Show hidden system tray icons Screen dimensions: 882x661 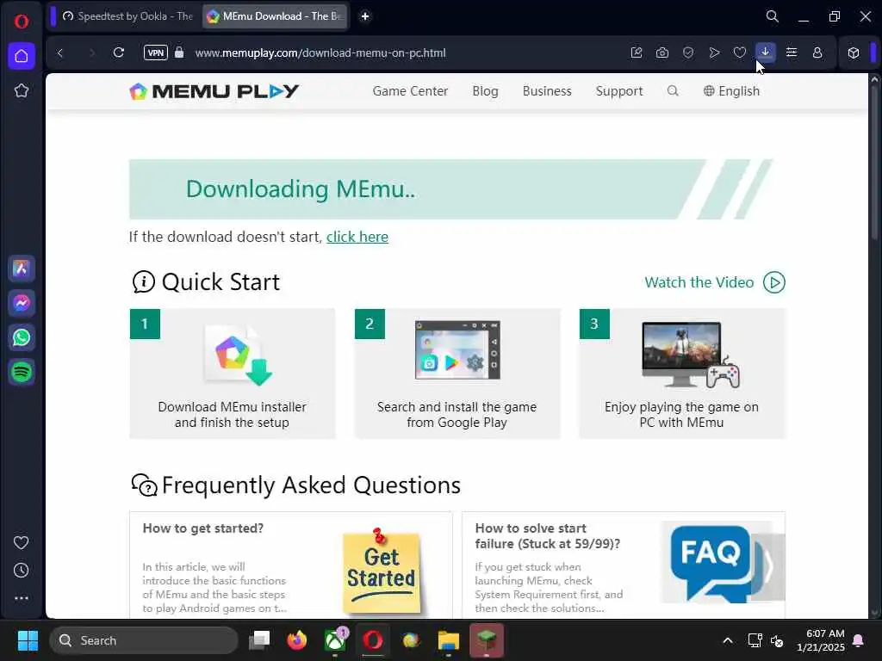pyautogui.click(x=728, y=640)
